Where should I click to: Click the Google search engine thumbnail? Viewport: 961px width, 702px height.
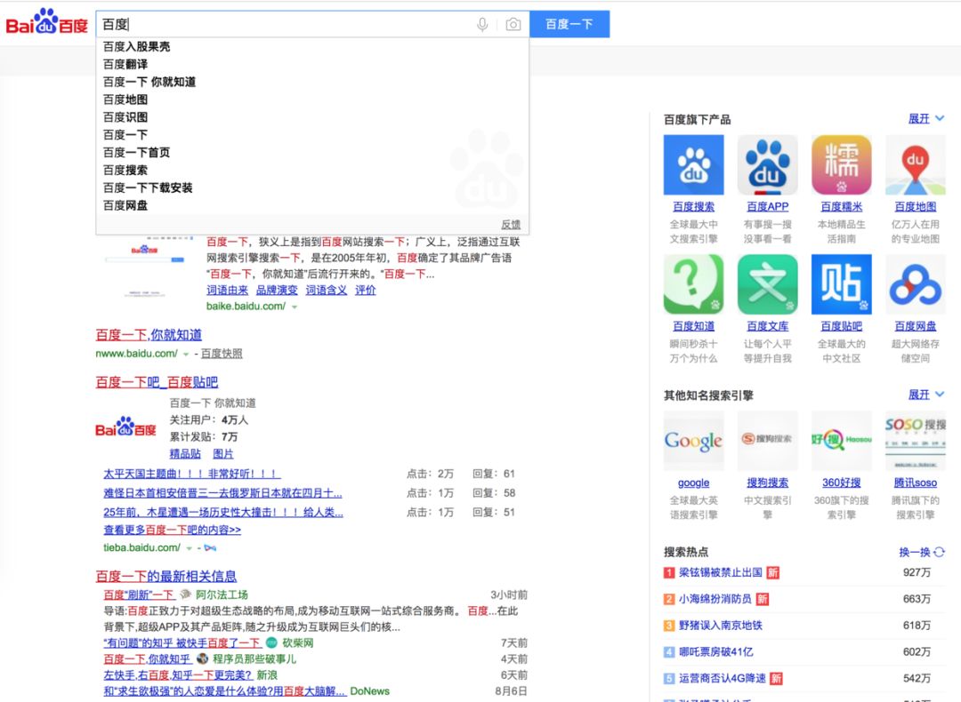point(694,441)
